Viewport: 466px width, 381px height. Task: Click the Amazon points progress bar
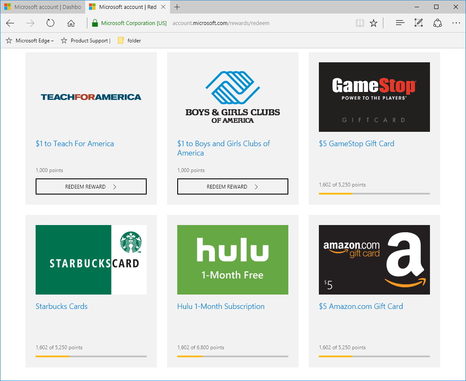click(374, 356)
